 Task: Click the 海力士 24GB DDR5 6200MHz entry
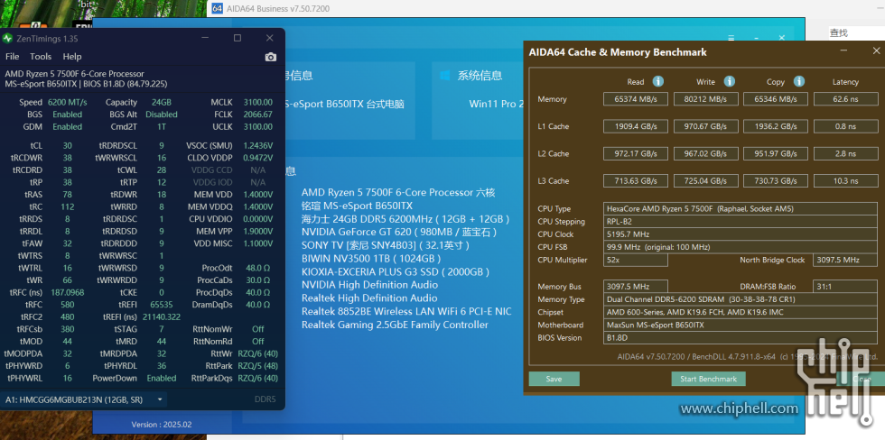click(405, 219)
